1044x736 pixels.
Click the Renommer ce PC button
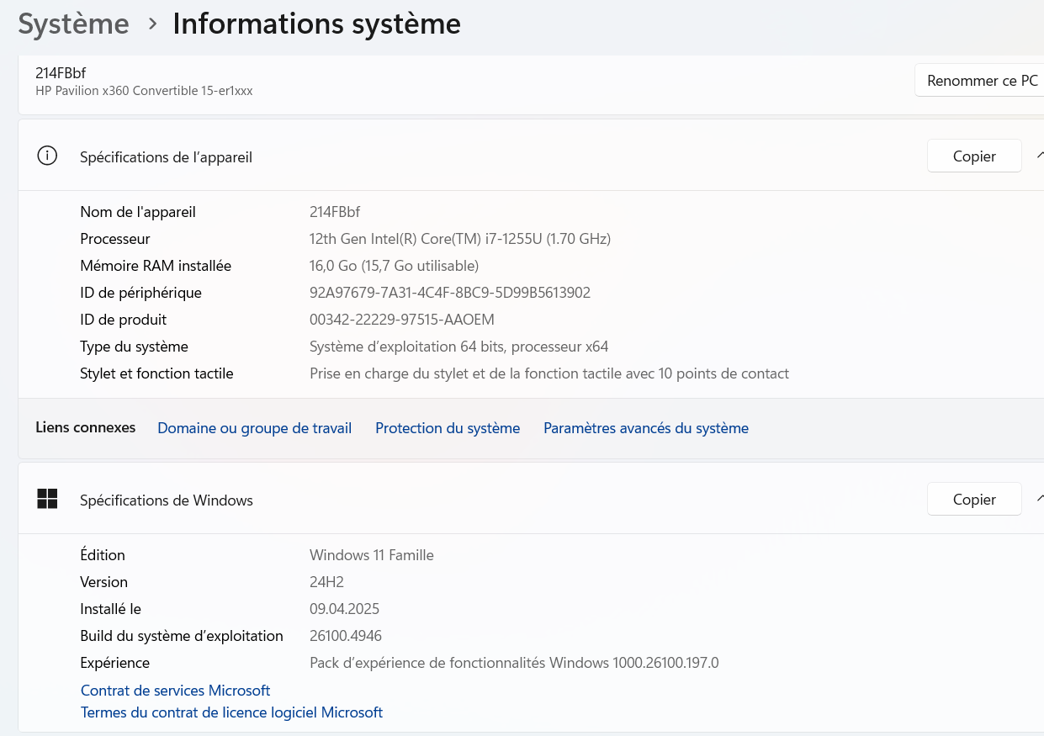point(979,81)
